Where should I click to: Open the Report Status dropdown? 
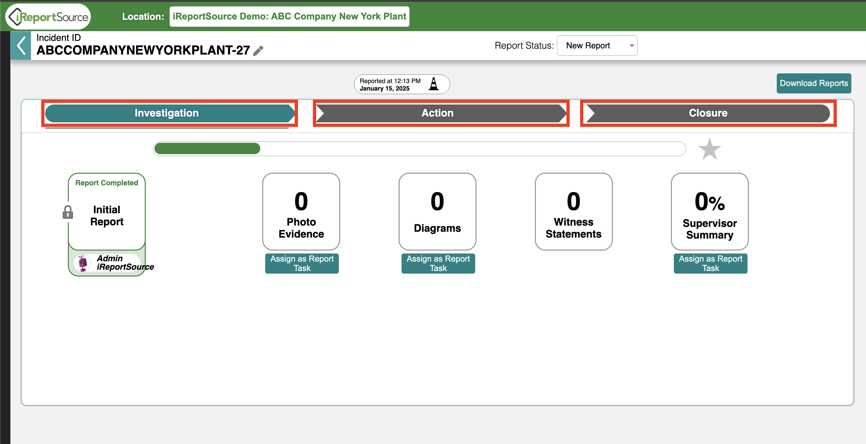click(x=597, y=46)
